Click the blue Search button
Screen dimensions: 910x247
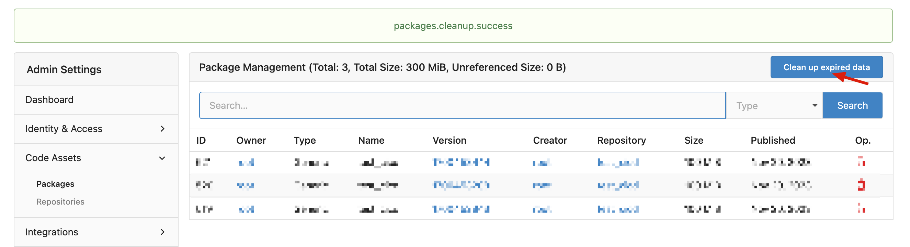pyautogui.click(x=852, y=106)
